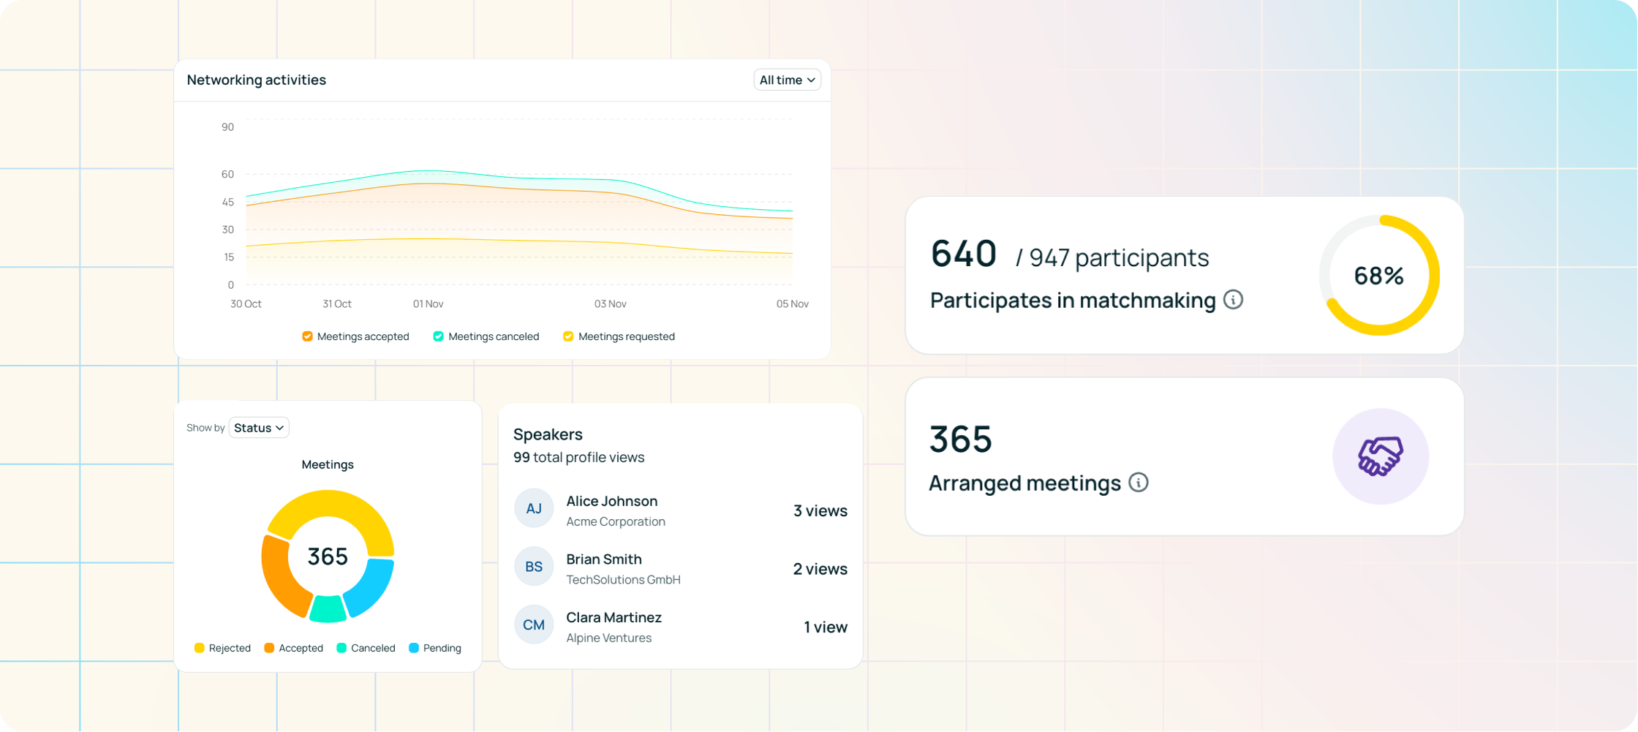Click the handshake icon for arranged meetings

[1380, 456]
